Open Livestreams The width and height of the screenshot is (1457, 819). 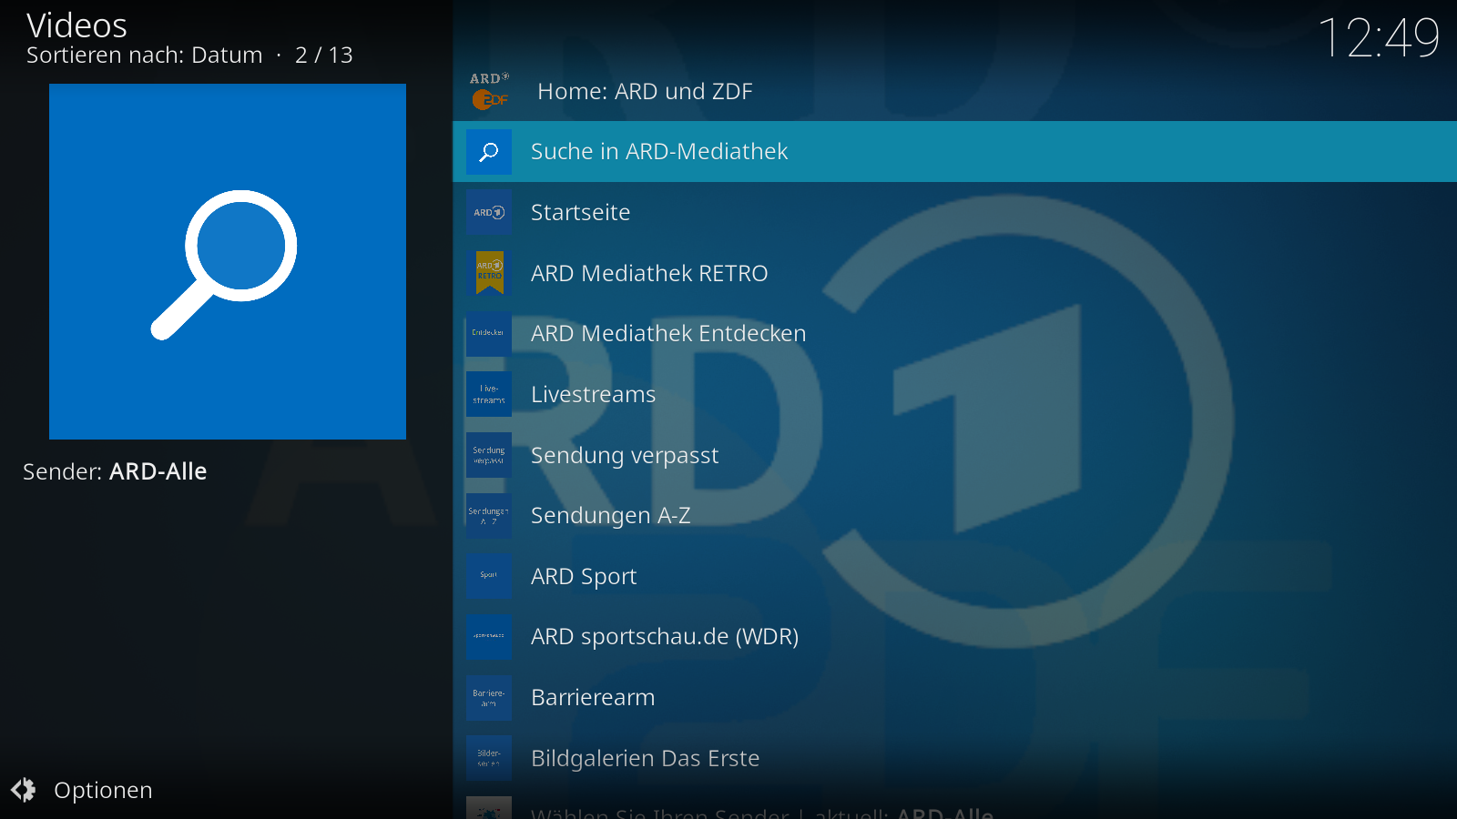coord(954,394)
